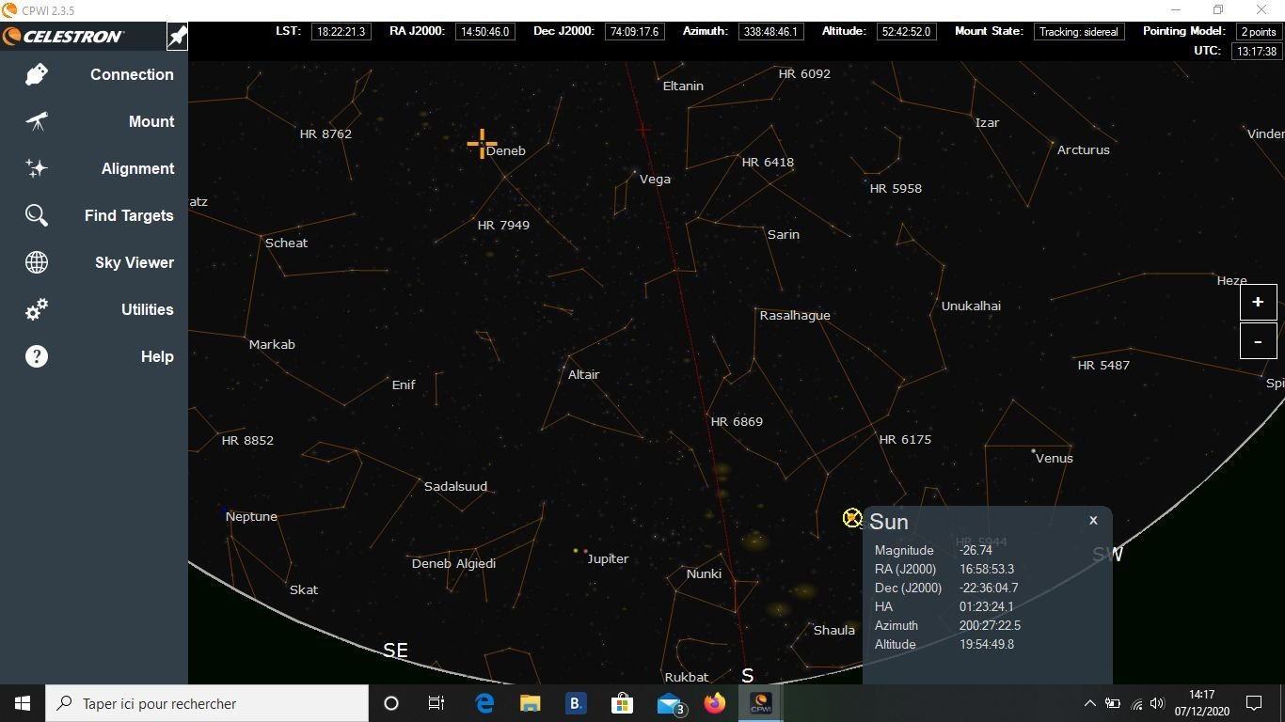Click the Pointing Model points field
1285x722 pixels.
[1258, 32]
